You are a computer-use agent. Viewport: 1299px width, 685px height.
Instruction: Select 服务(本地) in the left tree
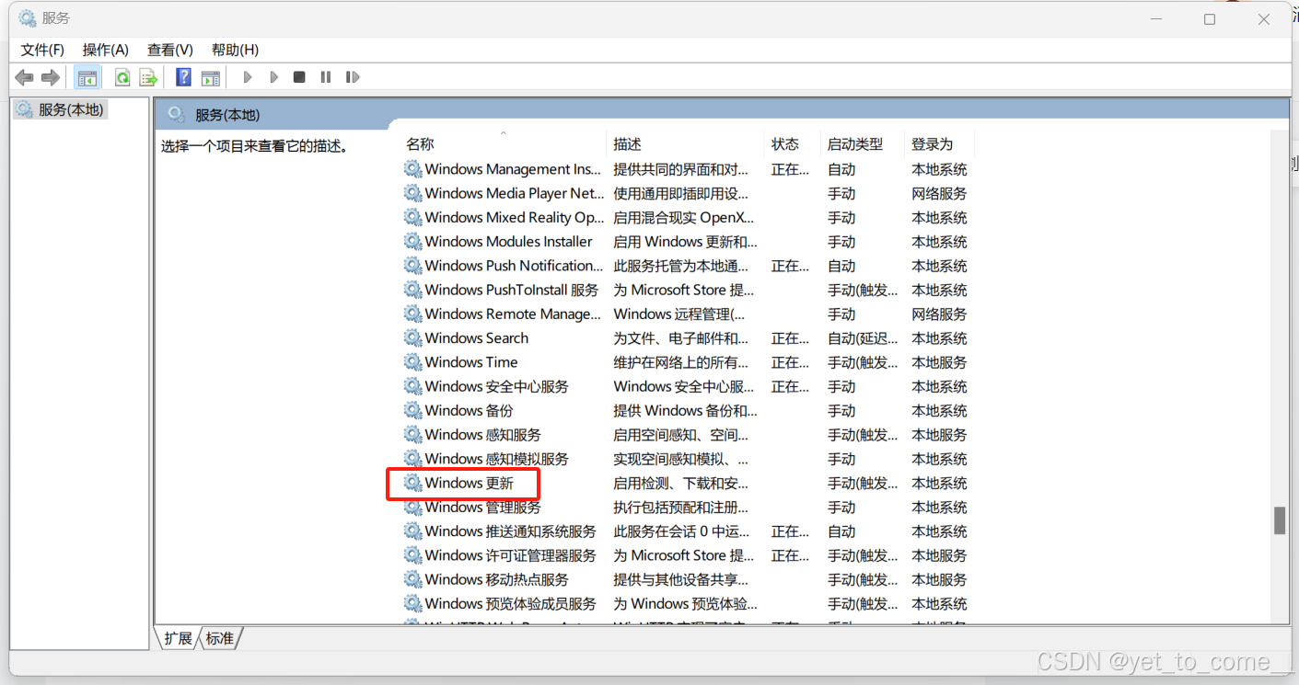coord(71,110)
